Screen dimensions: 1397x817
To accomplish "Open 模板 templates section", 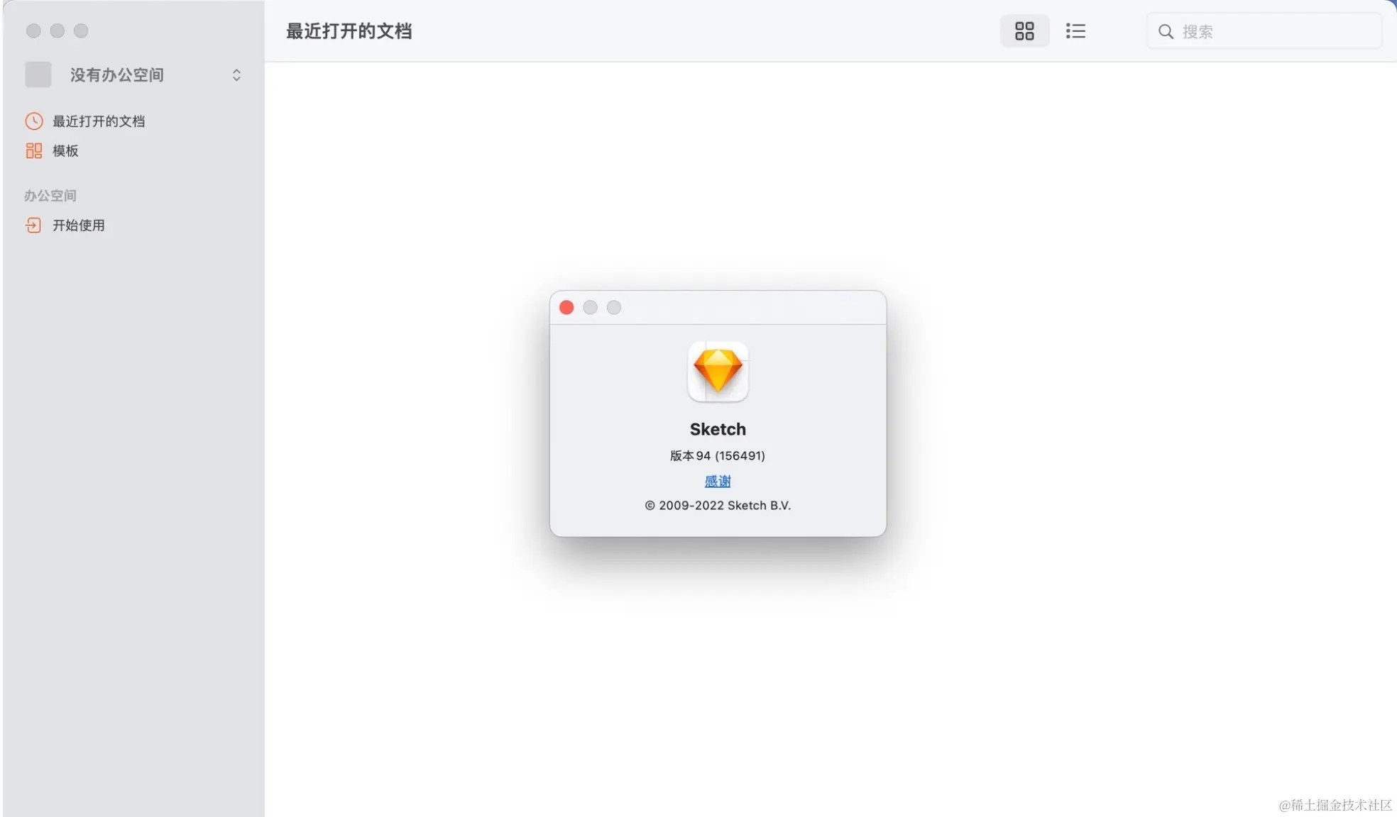I will tap(65, 151).
